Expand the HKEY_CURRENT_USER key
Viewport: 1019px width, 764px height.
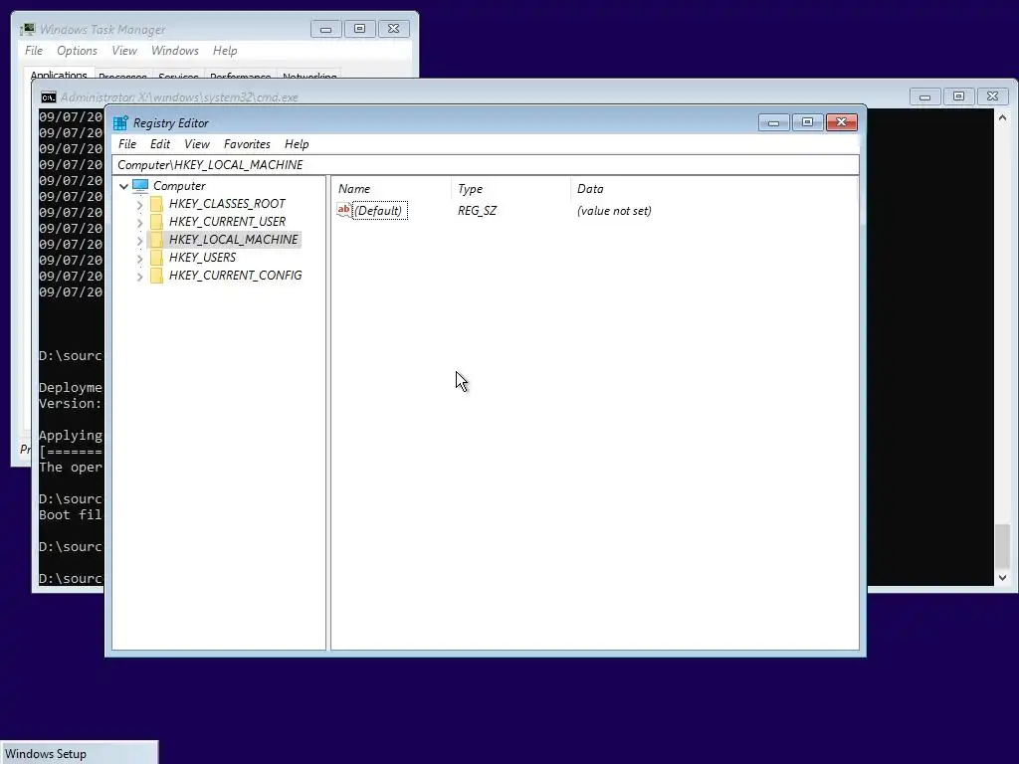coord(139,222)
